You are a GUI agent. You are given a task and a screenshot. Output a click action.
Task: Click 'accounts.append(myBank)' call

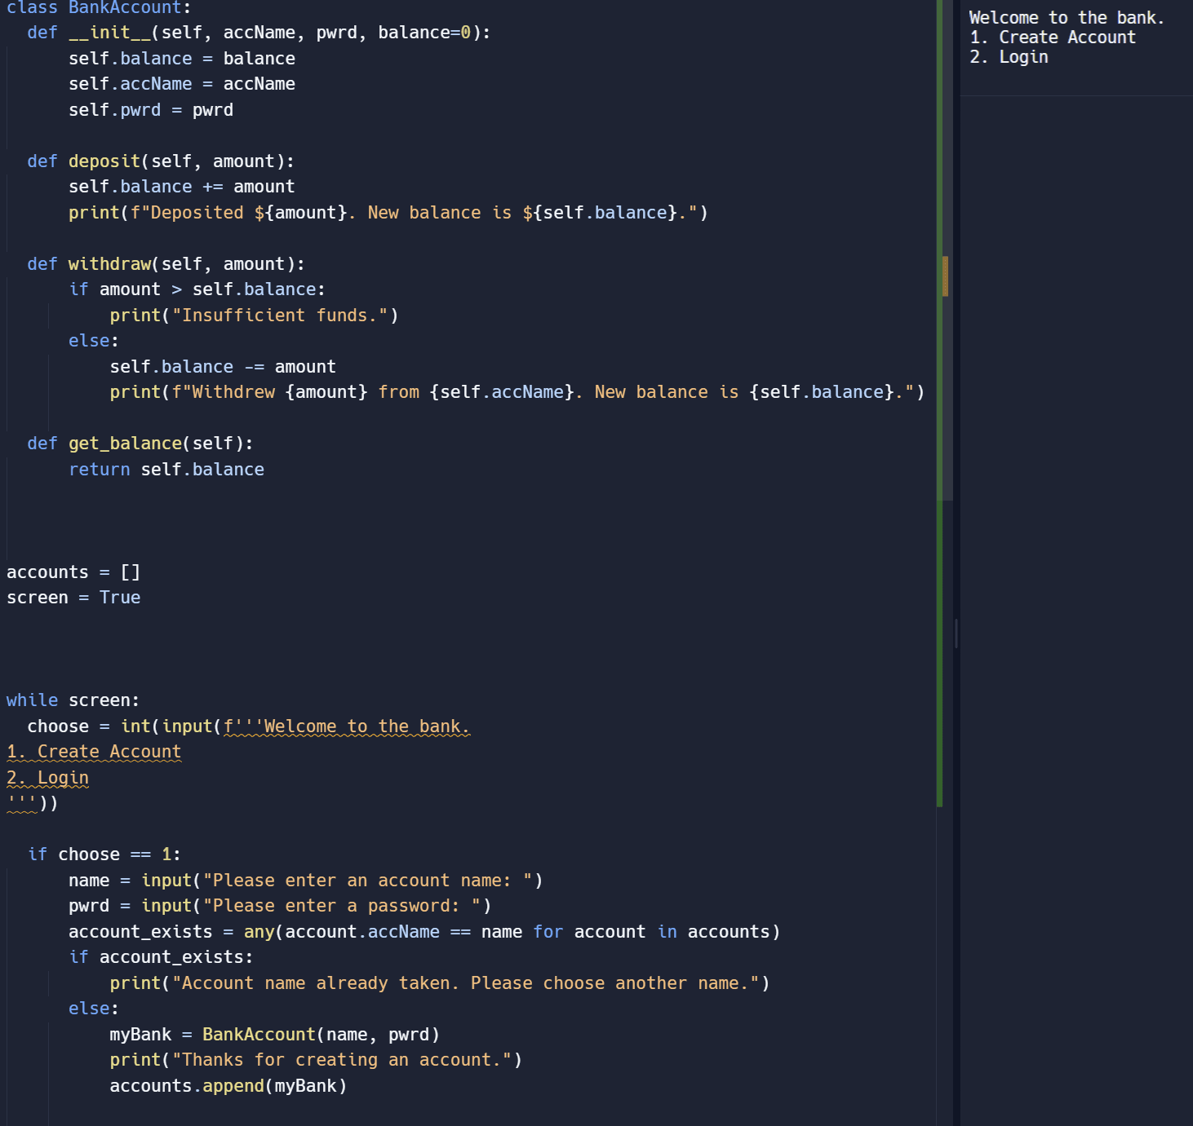pos(228,1086)
